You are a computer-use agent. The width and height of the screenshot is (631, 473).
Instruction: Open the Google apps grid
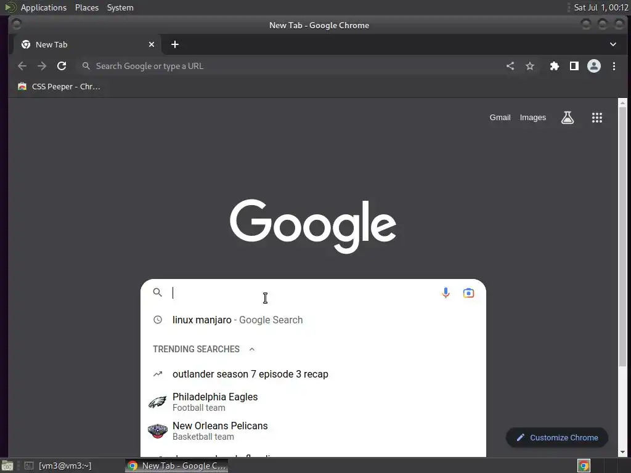[596, 118]
